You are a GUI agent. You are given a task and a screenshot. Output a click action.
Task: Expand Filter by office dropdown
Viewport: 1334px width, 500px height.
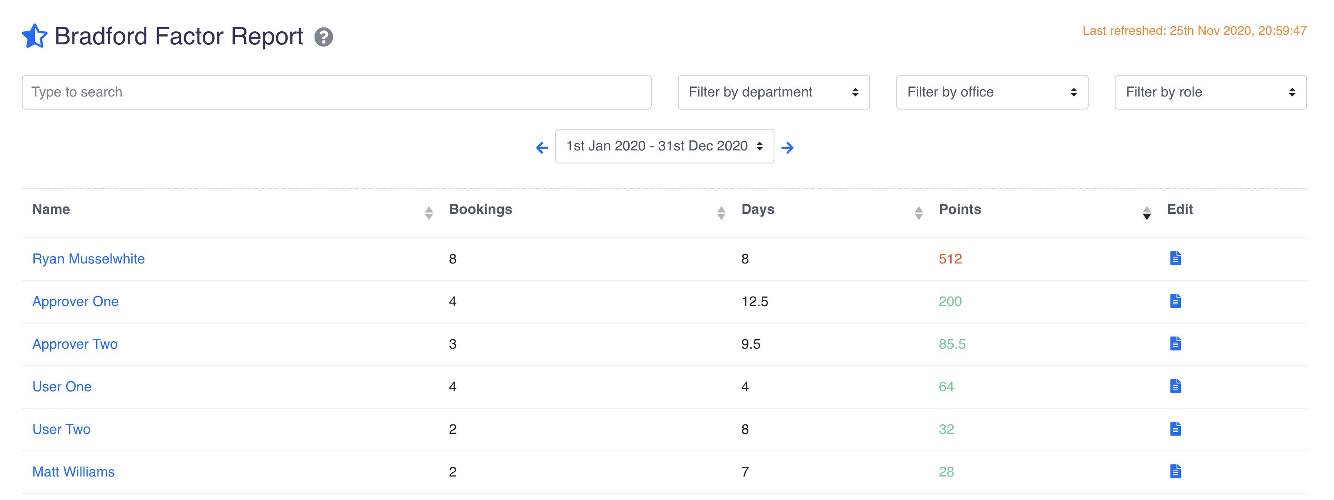click(992, 92)
